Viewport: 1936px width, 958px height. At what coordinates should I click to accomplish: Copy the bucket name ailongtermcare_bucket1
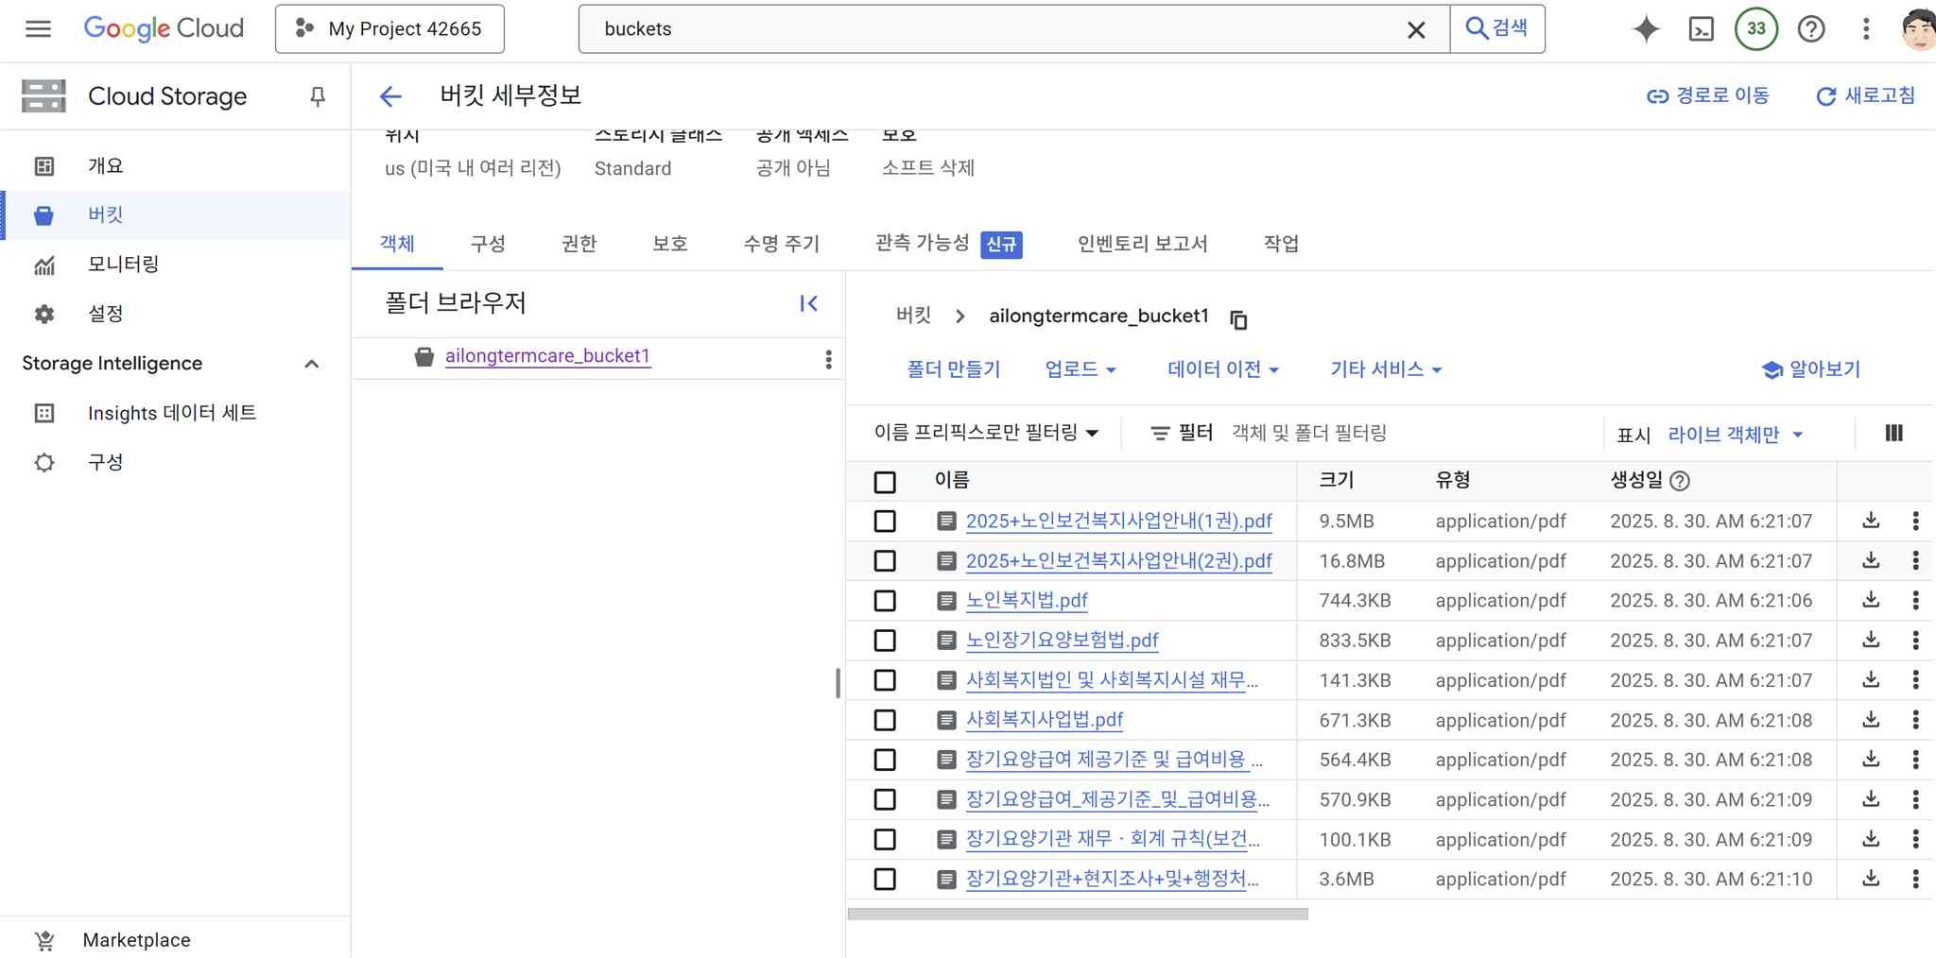[1238, 319]
